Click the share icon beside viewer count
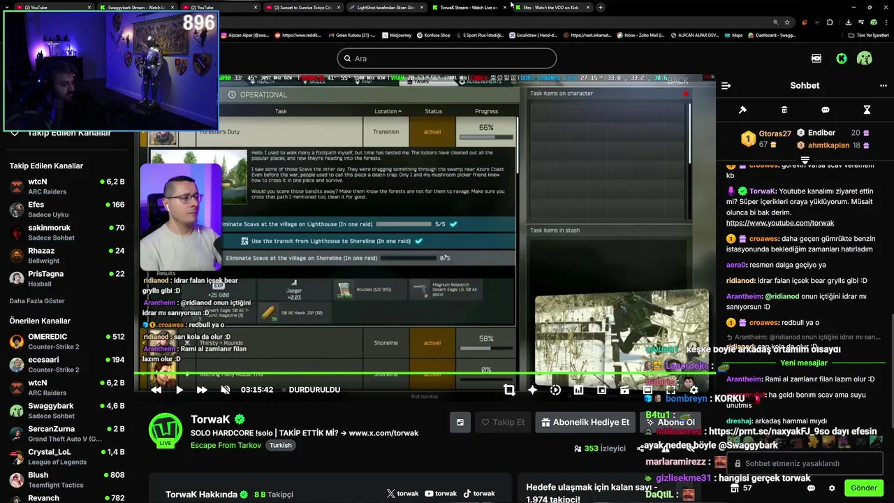Image resolution: width=894 pixels, height=503 pixels. pyautogui.click(x=640, y=449)
